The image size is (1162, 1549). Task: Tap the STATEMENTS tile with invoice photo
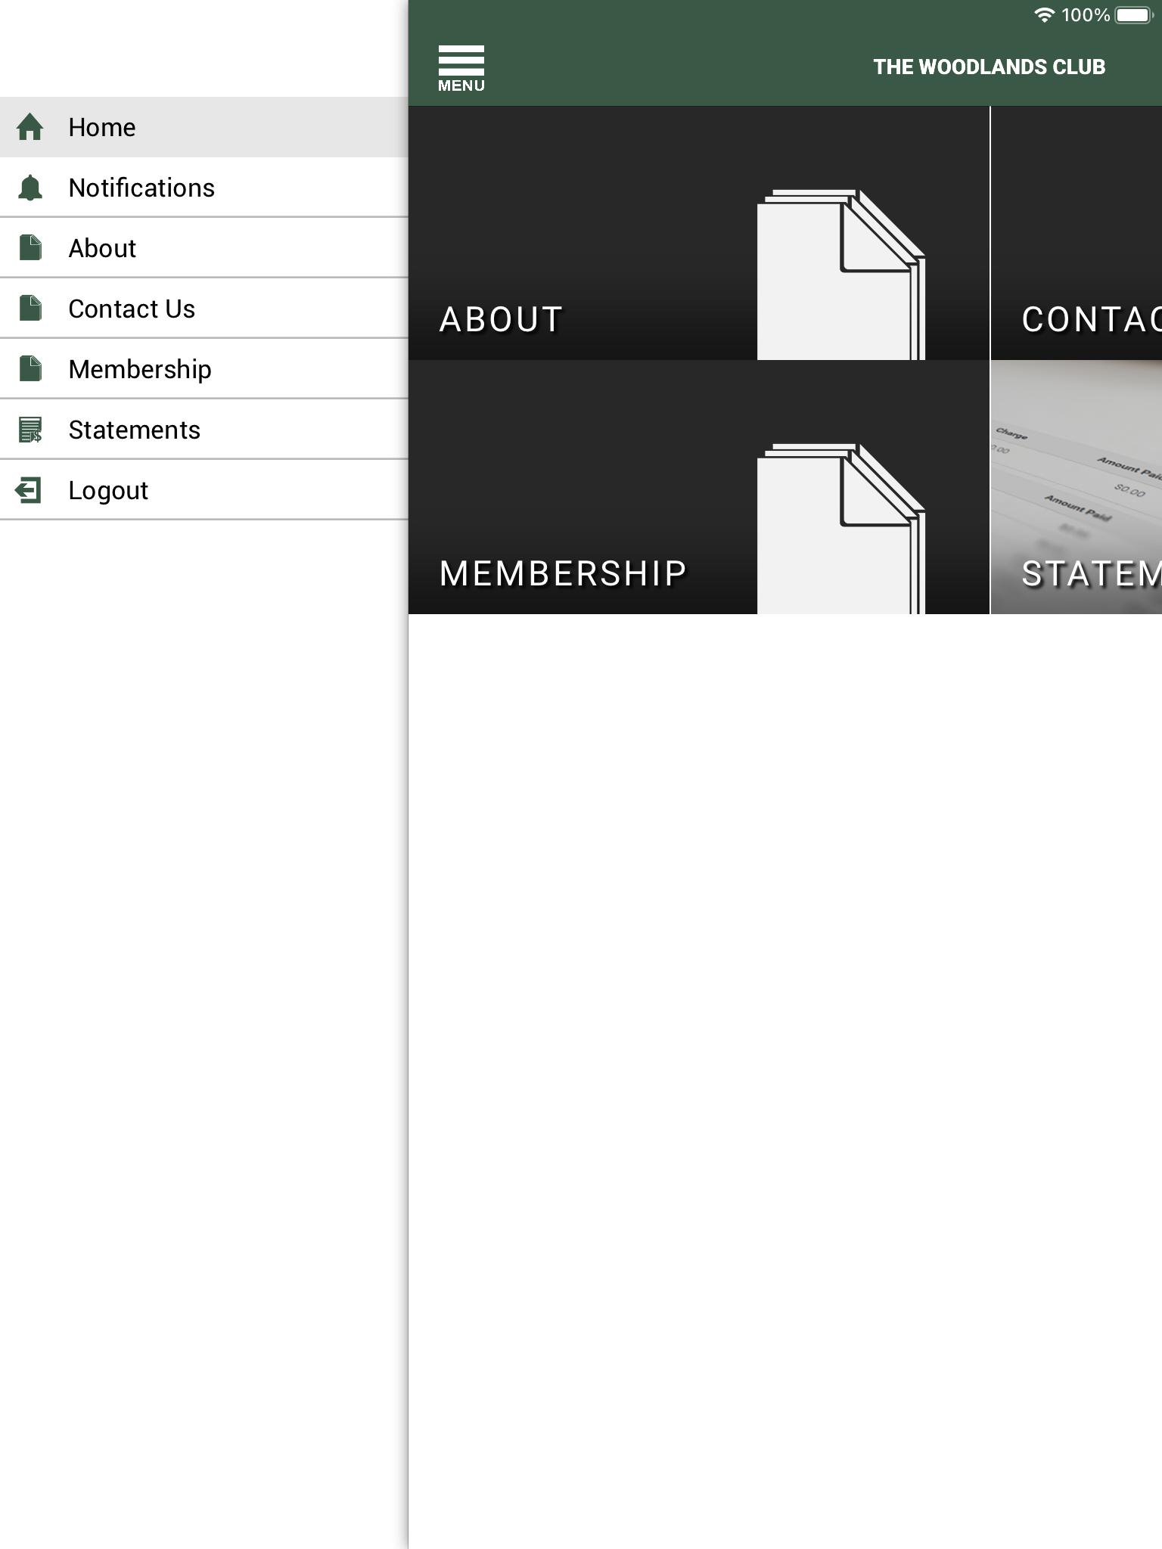[x=1077, y=487]
